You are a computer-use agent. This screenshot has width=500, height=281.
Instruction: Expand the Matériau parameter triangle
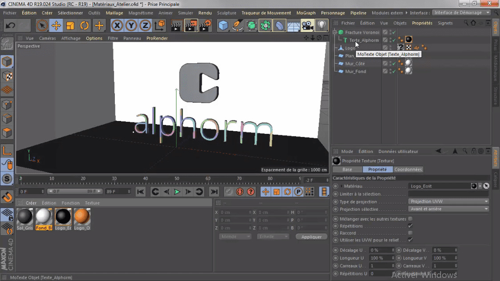[341, 186]
